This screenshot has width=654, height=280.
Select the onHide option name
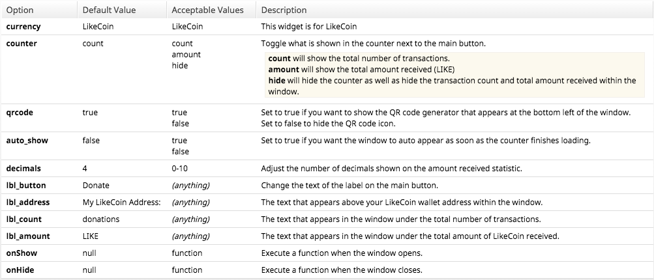[20, 270]
